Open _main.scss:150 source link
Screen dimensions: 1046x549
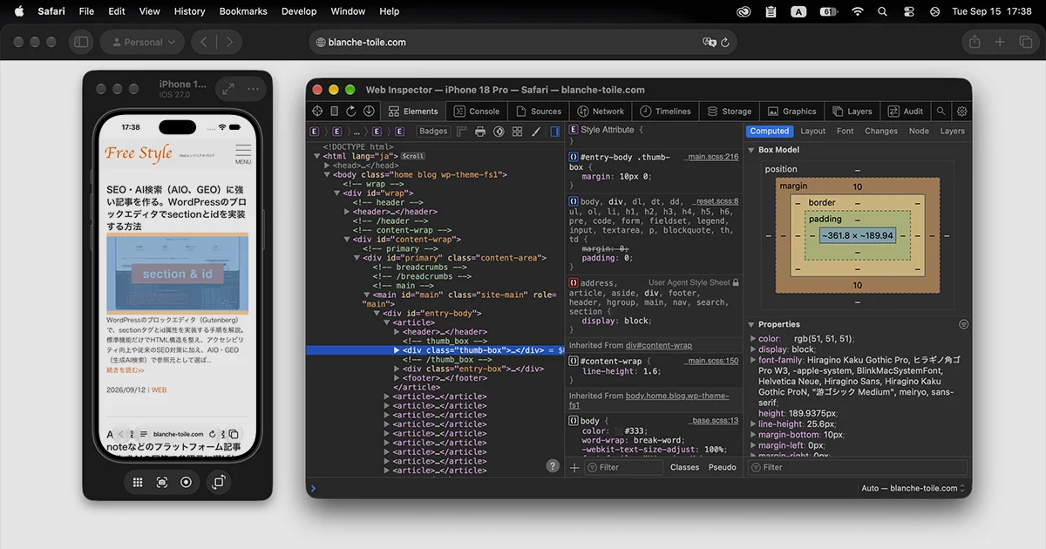pos(710,361)
